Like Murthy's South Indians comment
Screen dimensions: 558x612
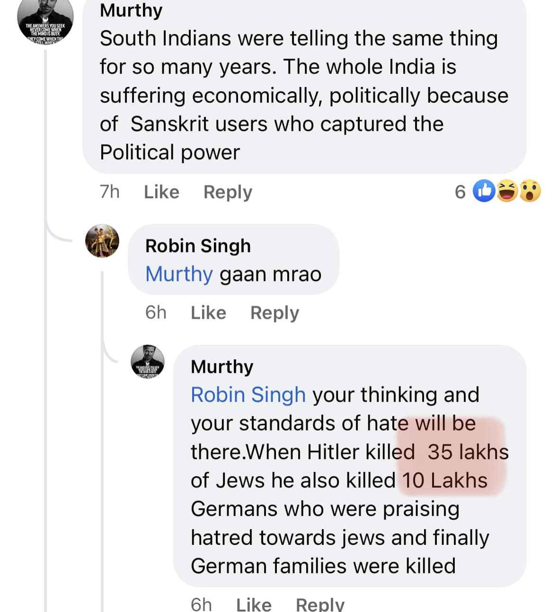(161, 192)
